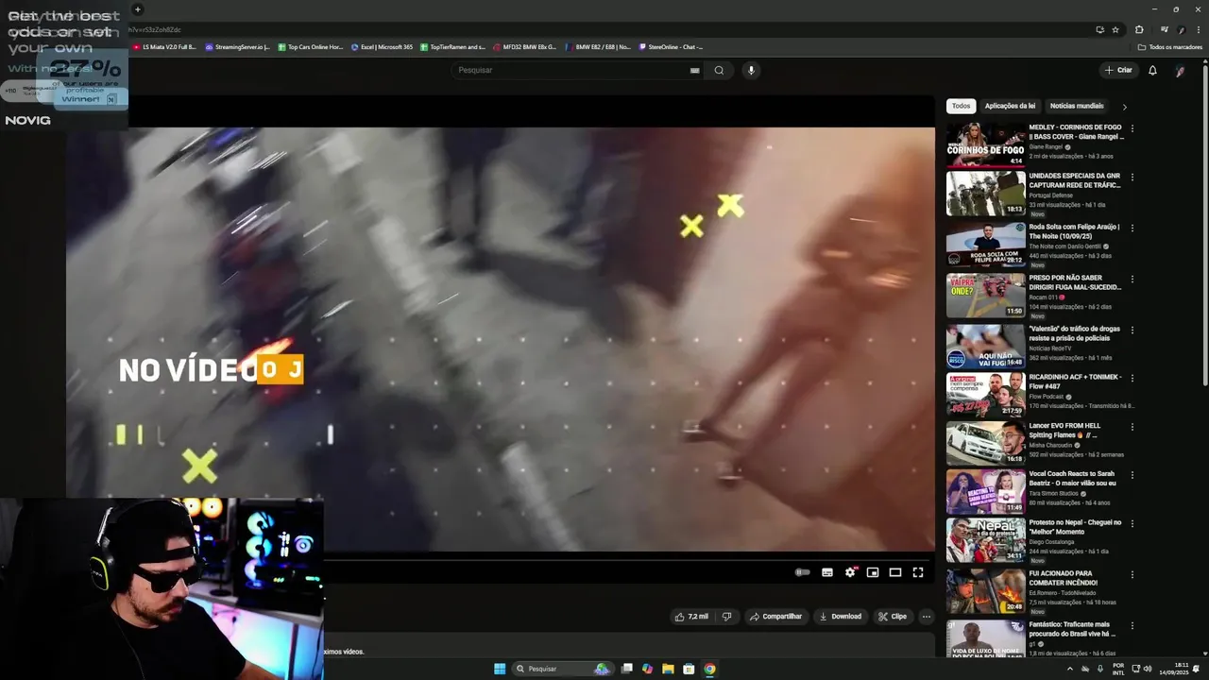The image size is (1209, 680).
Task: Open the Giane Rangel channel name
Action: pos(1046,146)
